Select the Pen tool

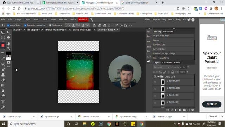click(x=3, y=107)
